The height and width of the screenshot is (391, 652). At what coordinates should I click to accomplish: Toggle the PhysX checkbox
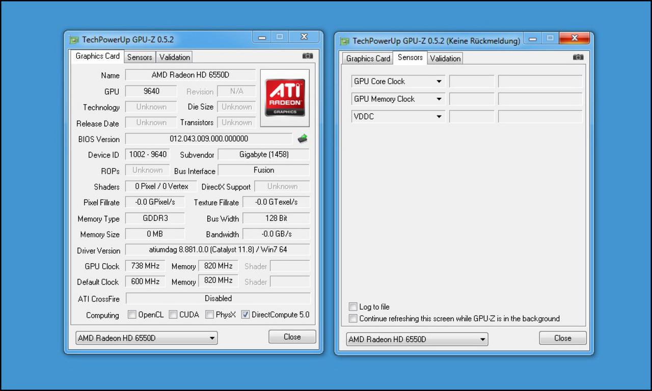point(209,315)
